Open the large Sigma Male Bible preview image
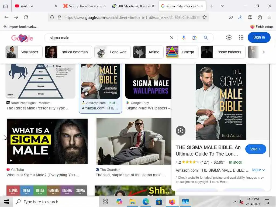The height and width of the screenshot is (207, 276). [221, 102]
